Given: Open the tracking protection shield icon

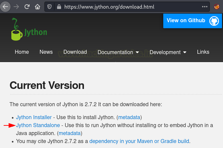Looking at the screenshot, I should pyautogui.click(x=49, y=7).
